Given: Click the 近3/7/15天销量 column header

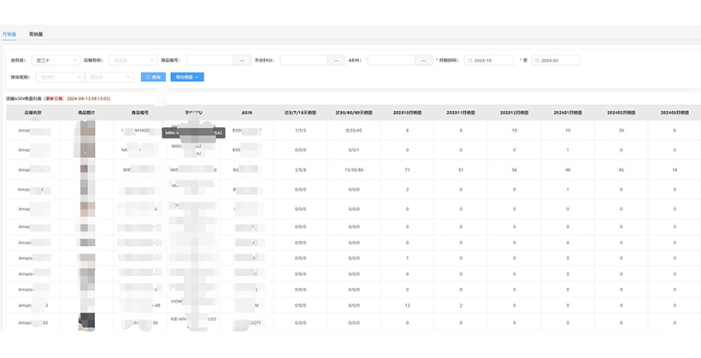Looking at the screenshot, I should pyautogui.click(x=300, y=112).
